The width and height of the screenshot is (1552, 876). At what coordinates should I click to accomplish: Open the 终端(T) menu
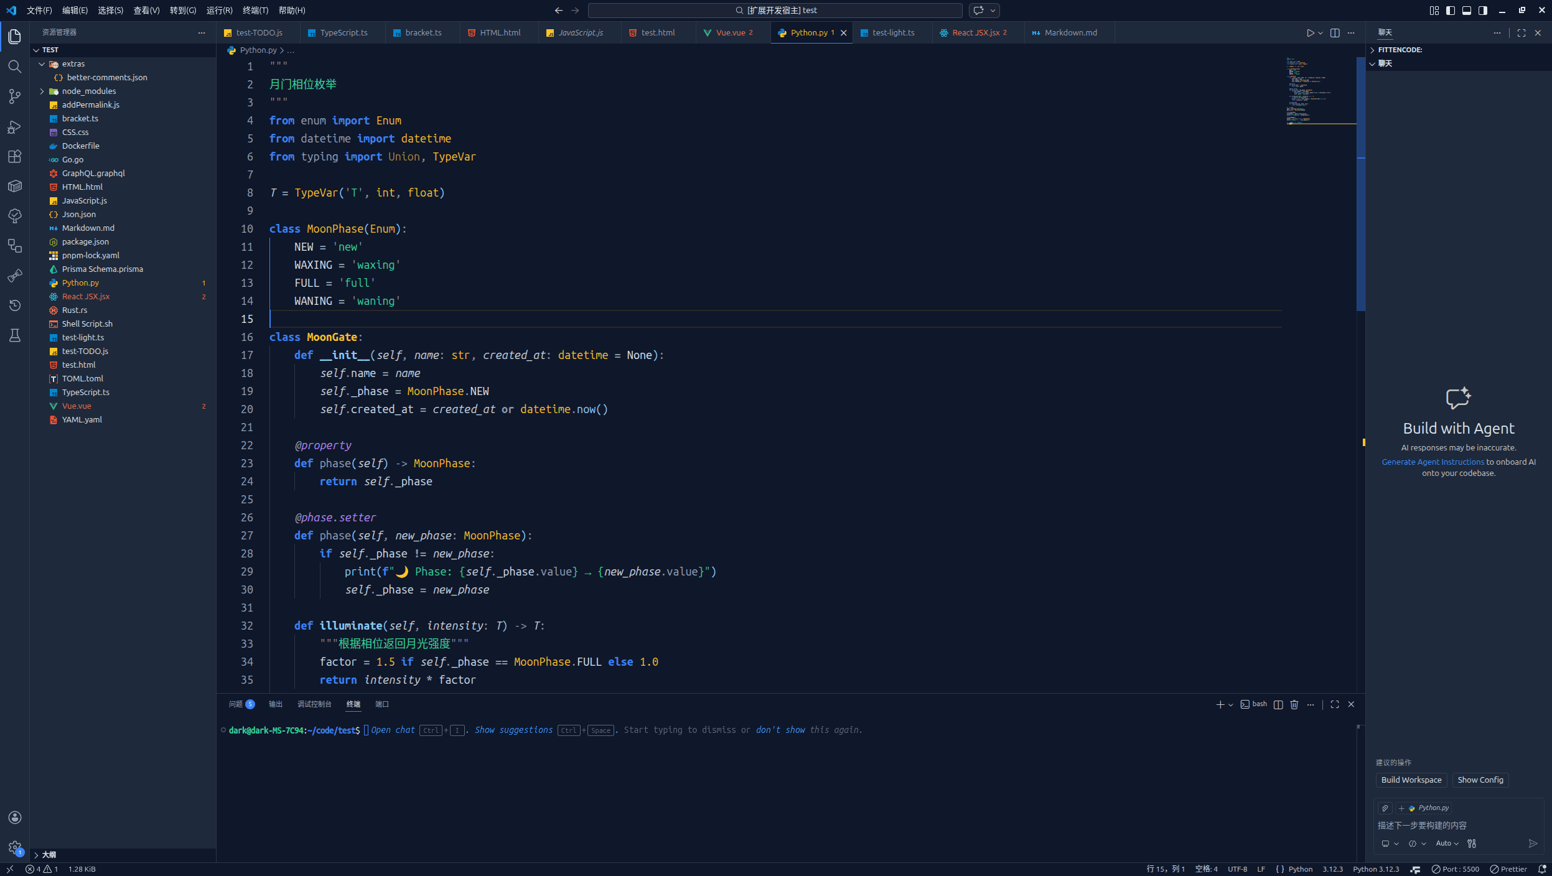pyautogui.click(x=255, y=11)
